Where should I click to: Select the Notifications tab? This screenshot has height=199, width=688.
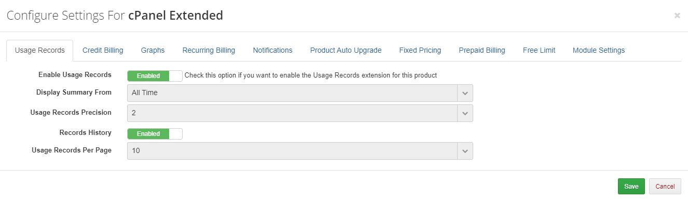(272, 51)
